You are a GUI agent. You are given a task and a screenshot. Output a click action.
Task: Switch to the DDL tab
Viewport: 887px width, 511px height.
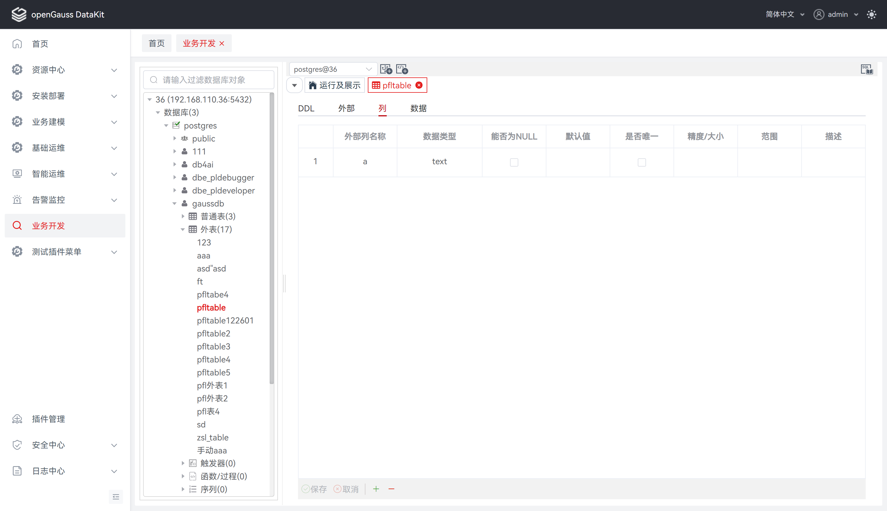click(x=306, y=108)
